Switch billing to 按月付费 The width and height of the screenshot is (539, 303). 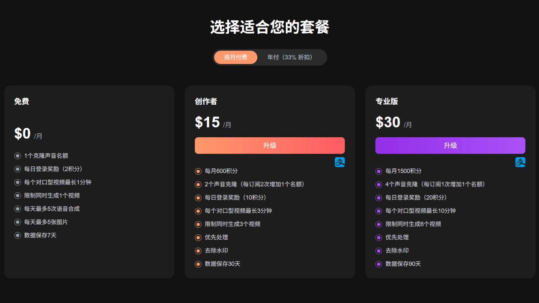(235, 57)
